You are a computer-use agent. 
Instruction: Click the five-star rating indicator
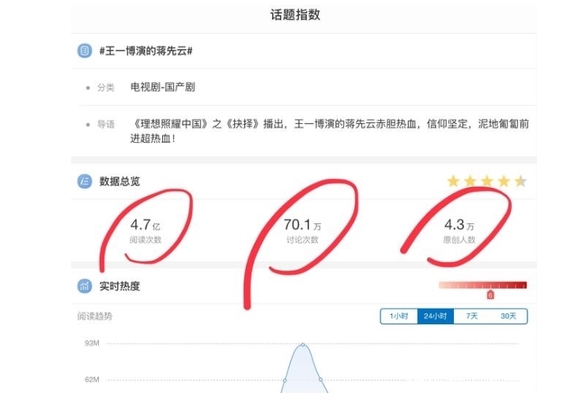coord(486,181)
